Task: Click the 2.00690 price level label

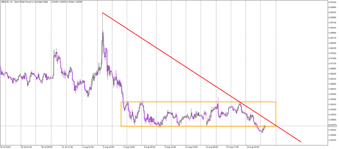Action: pyautogui.click(x=333, y=7)
